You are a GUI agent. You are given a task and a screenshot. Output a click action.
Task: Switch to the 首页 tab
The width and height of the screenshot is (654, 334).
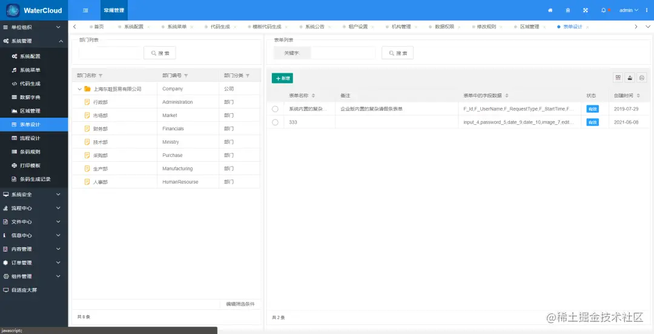coord(96,27)
